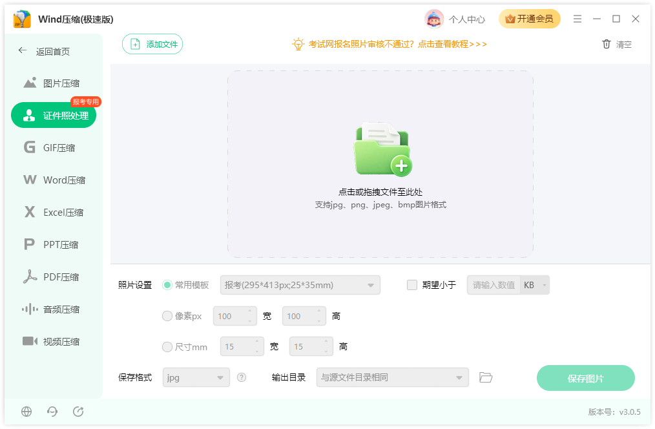655x429 pixels.
Task: Select the 尺寸mm radio button
Action: 167,347
